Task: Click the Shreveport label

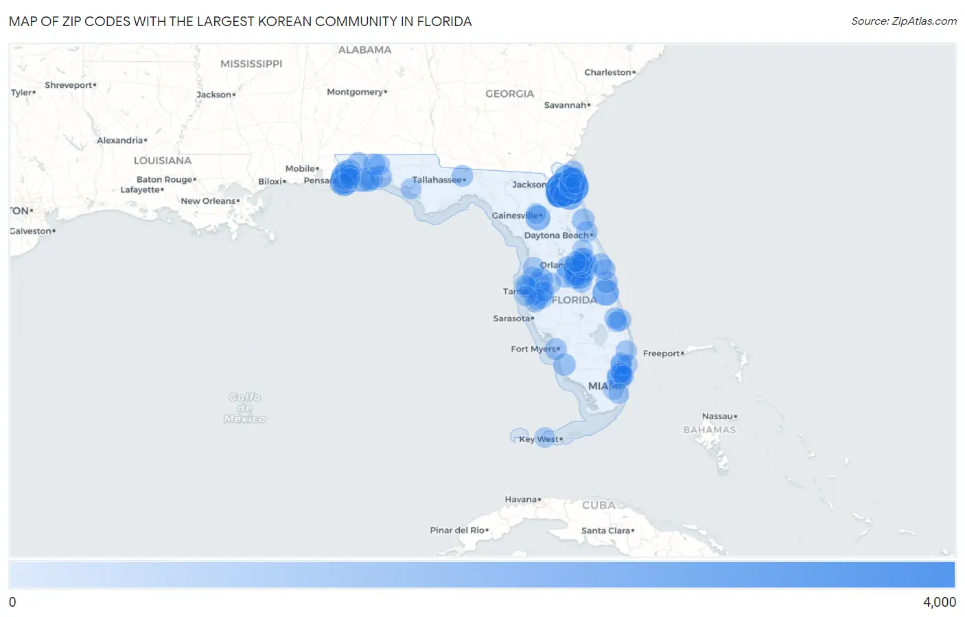Action: [x=69, y=86]
